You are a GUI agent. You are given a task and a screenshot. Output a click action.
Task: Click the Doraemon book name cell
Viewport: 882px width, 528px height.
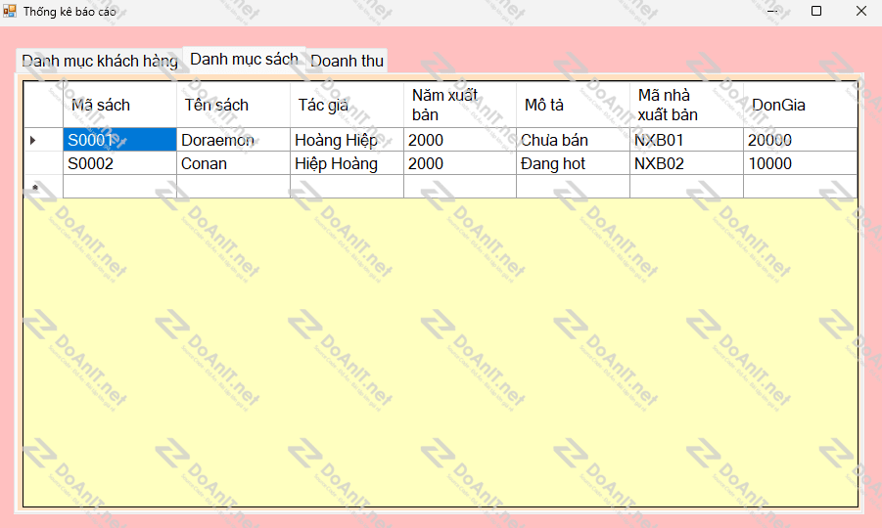(233, 140)
